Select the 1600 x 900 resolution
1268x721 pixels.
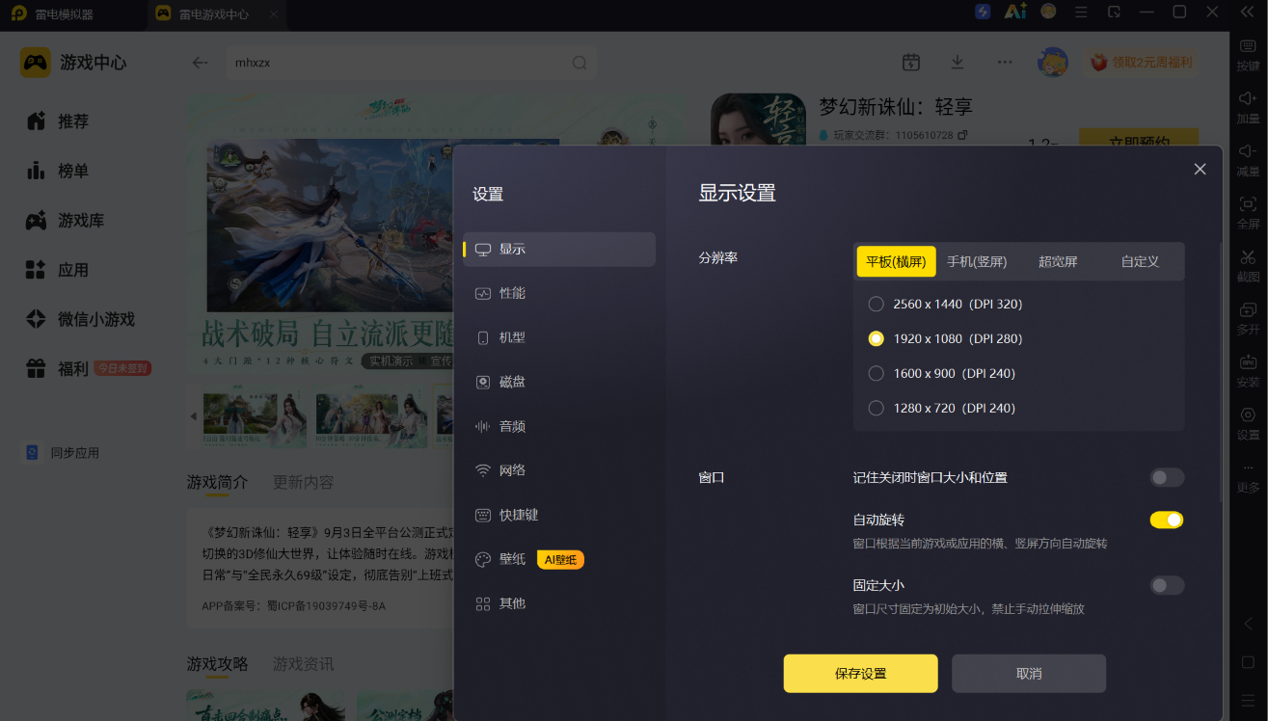click(x=942, y=373)
